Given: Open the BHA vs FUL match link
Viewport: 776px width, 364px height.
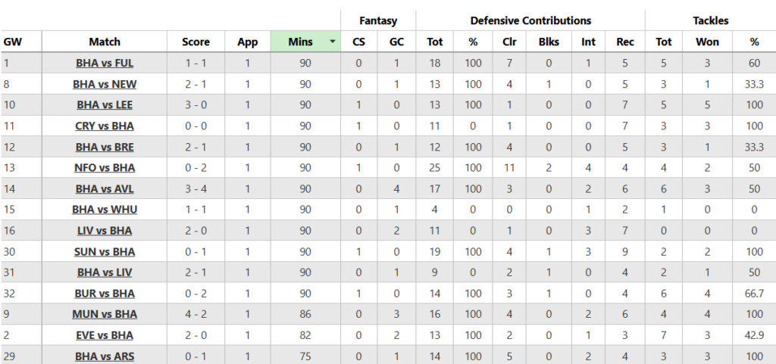Looking at the screenshot, I should 105,64.
